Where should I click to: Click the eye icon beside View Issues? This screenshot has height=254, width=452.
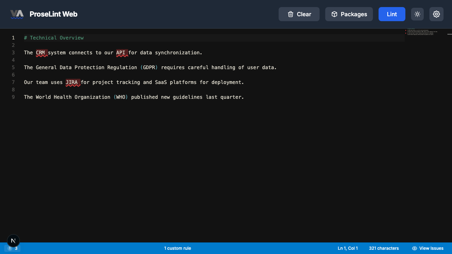pos(414,248)
